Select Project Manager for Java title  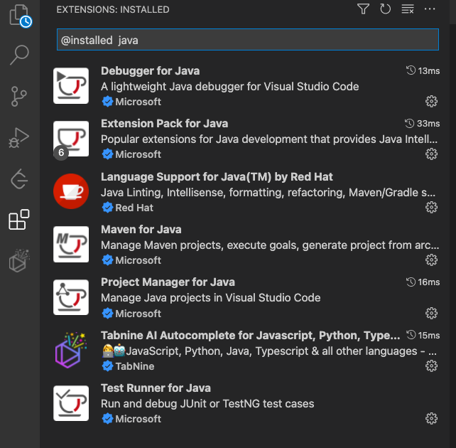click(168, 282)
